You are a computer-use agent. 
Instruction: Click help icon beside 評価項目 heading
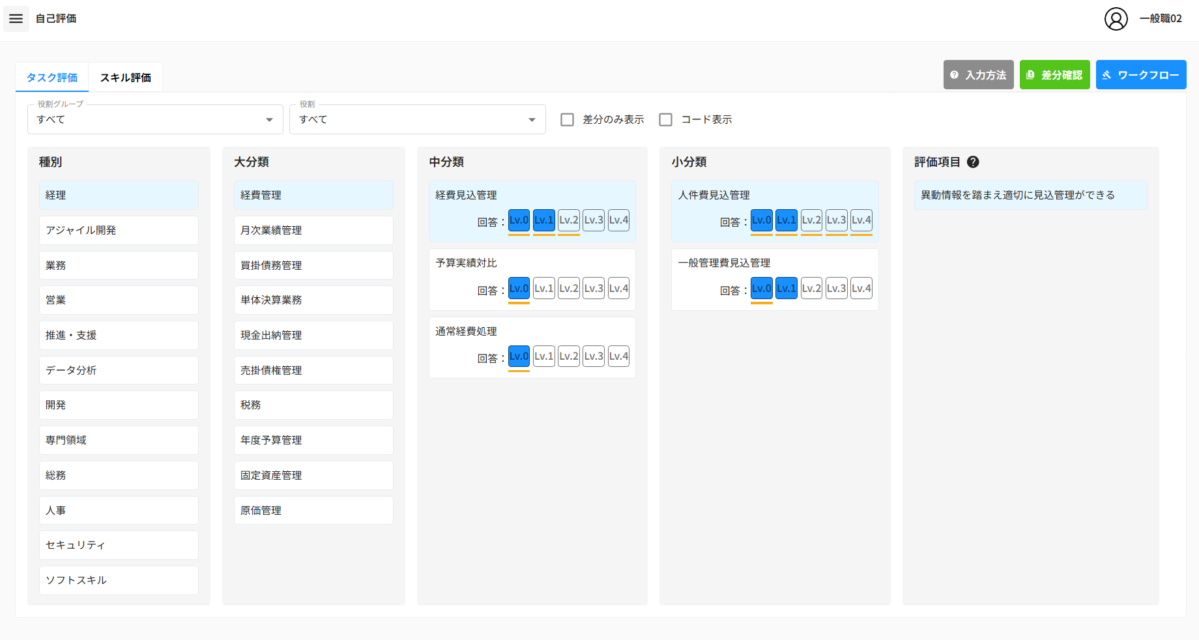(973, 162)
